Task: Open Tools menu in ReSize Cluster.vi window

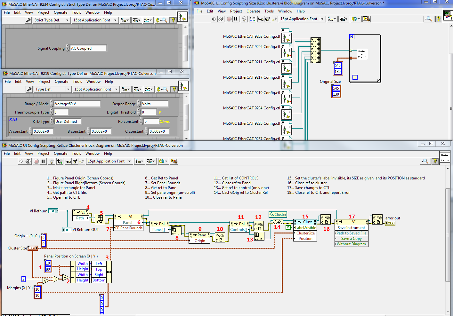Action: tap(76, 154)
